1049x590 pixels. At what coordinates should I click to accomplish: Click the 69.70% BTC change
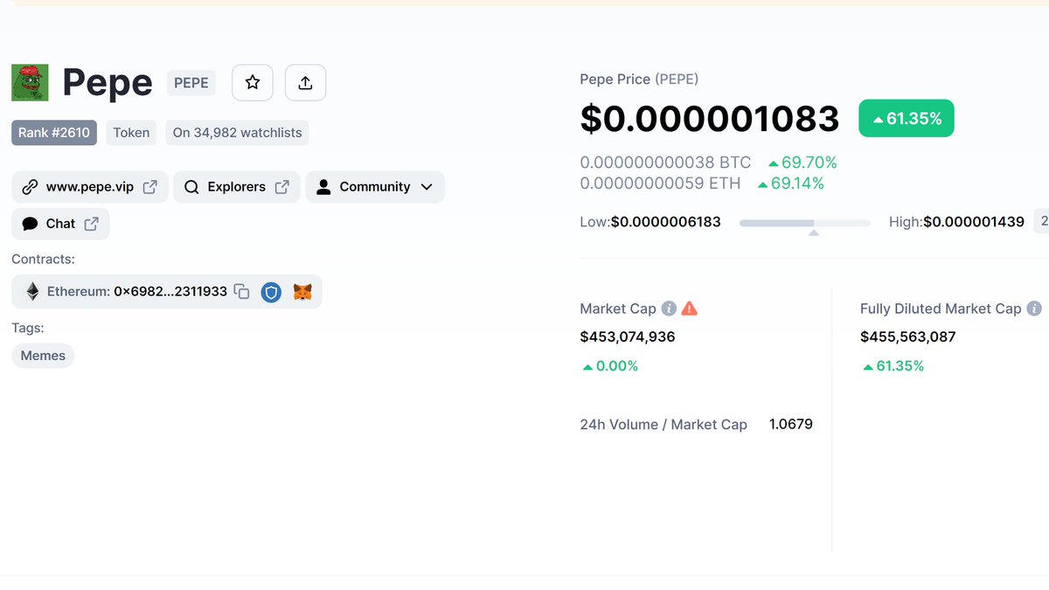(x=802, y=163)
